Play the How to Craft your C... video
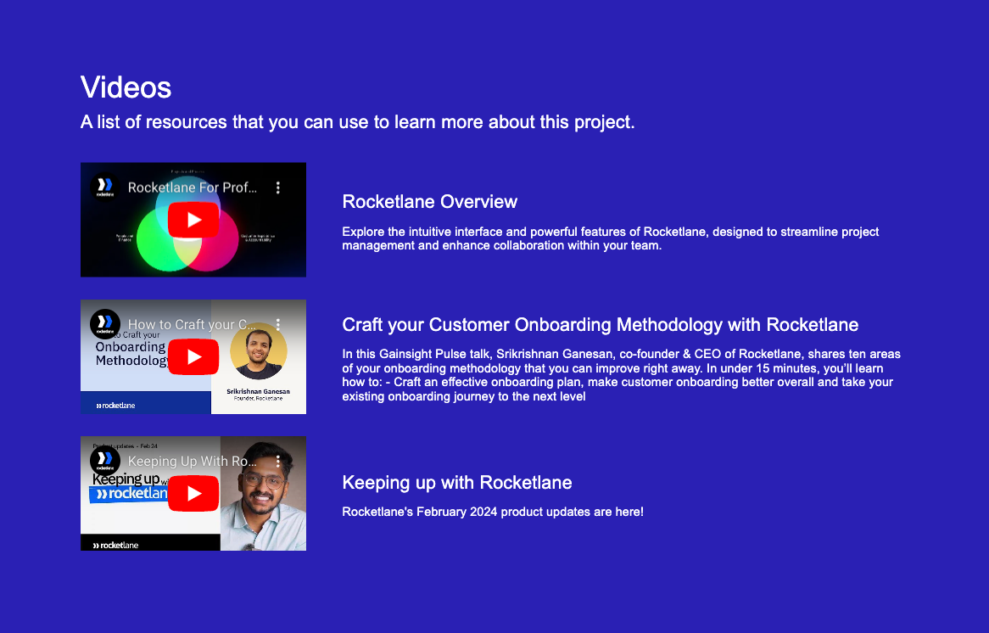The image size is (989, 633). (x=193, y=356)
